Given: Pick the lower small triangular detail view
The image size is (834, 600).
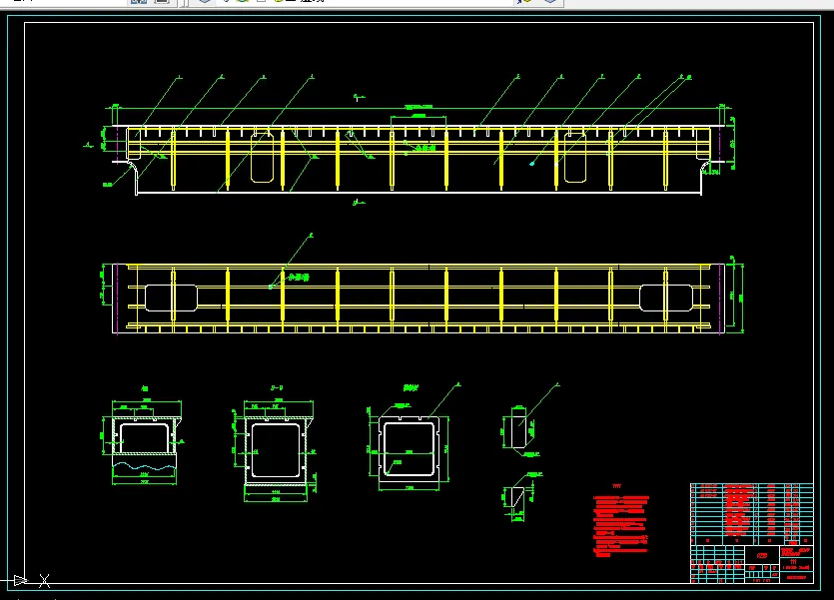Looking at the screenshot, I should coord(517,497).
